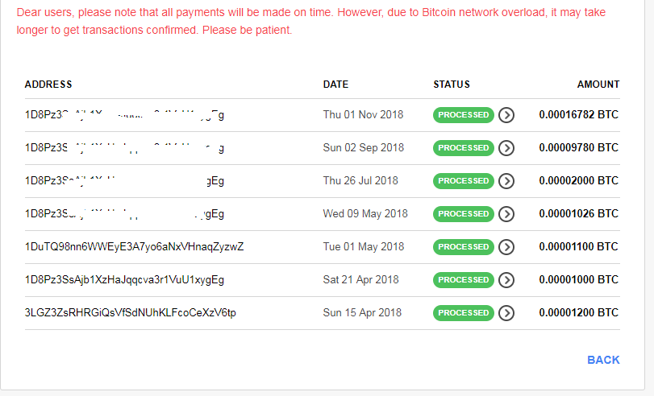Open details arrow for Tue 01 May 2018 payment
This screenshot has width=654, height=396.
tap(506, 247)
